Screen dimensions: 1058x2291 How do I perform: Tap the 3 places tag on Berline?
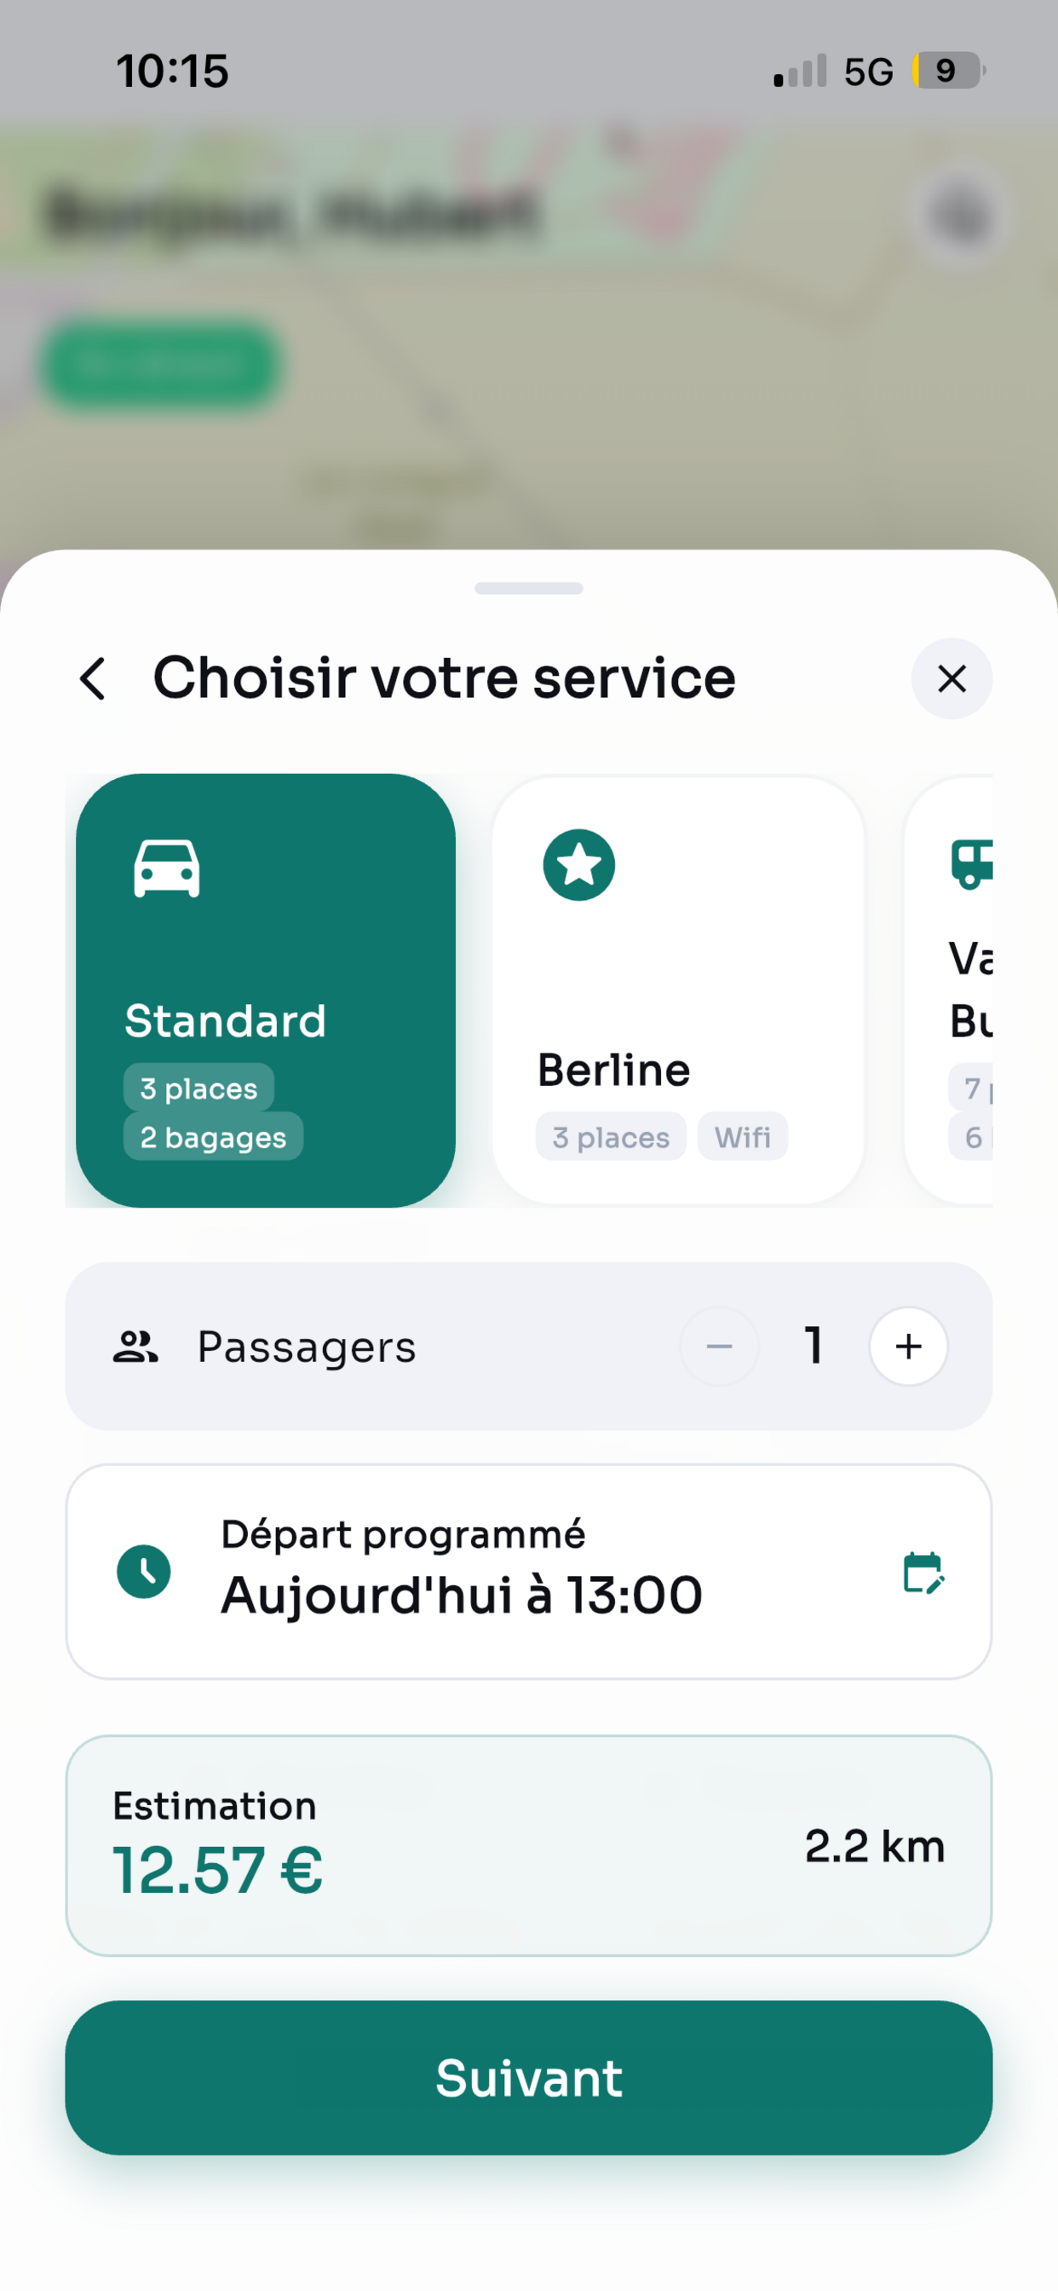pos(611,1137)
